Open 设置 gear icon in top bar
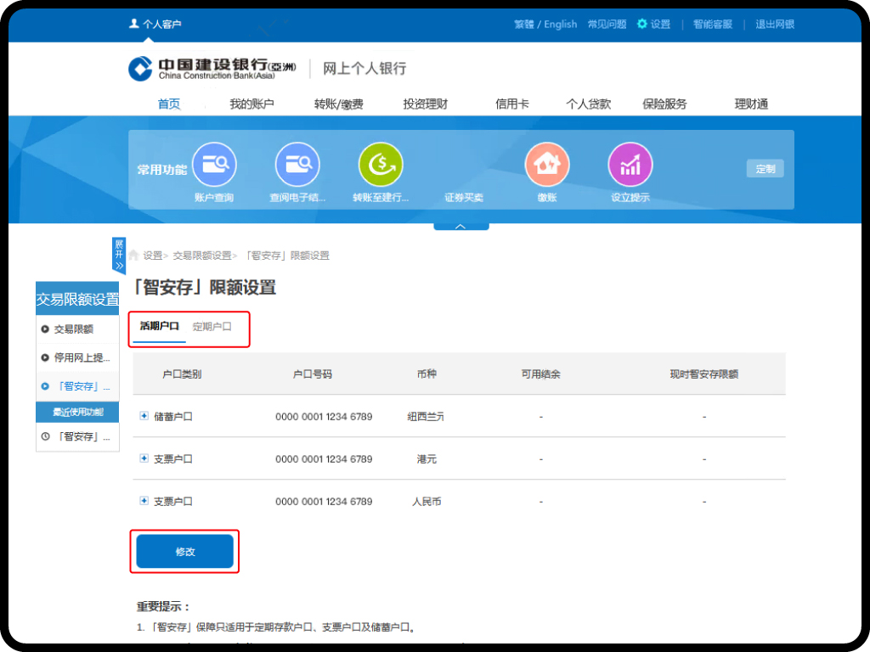Screen dimensions: 870x652 coord(642,25)
